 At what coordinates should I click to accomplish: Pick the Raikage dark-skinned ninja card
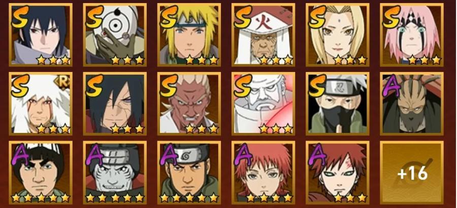coord(189,103)
